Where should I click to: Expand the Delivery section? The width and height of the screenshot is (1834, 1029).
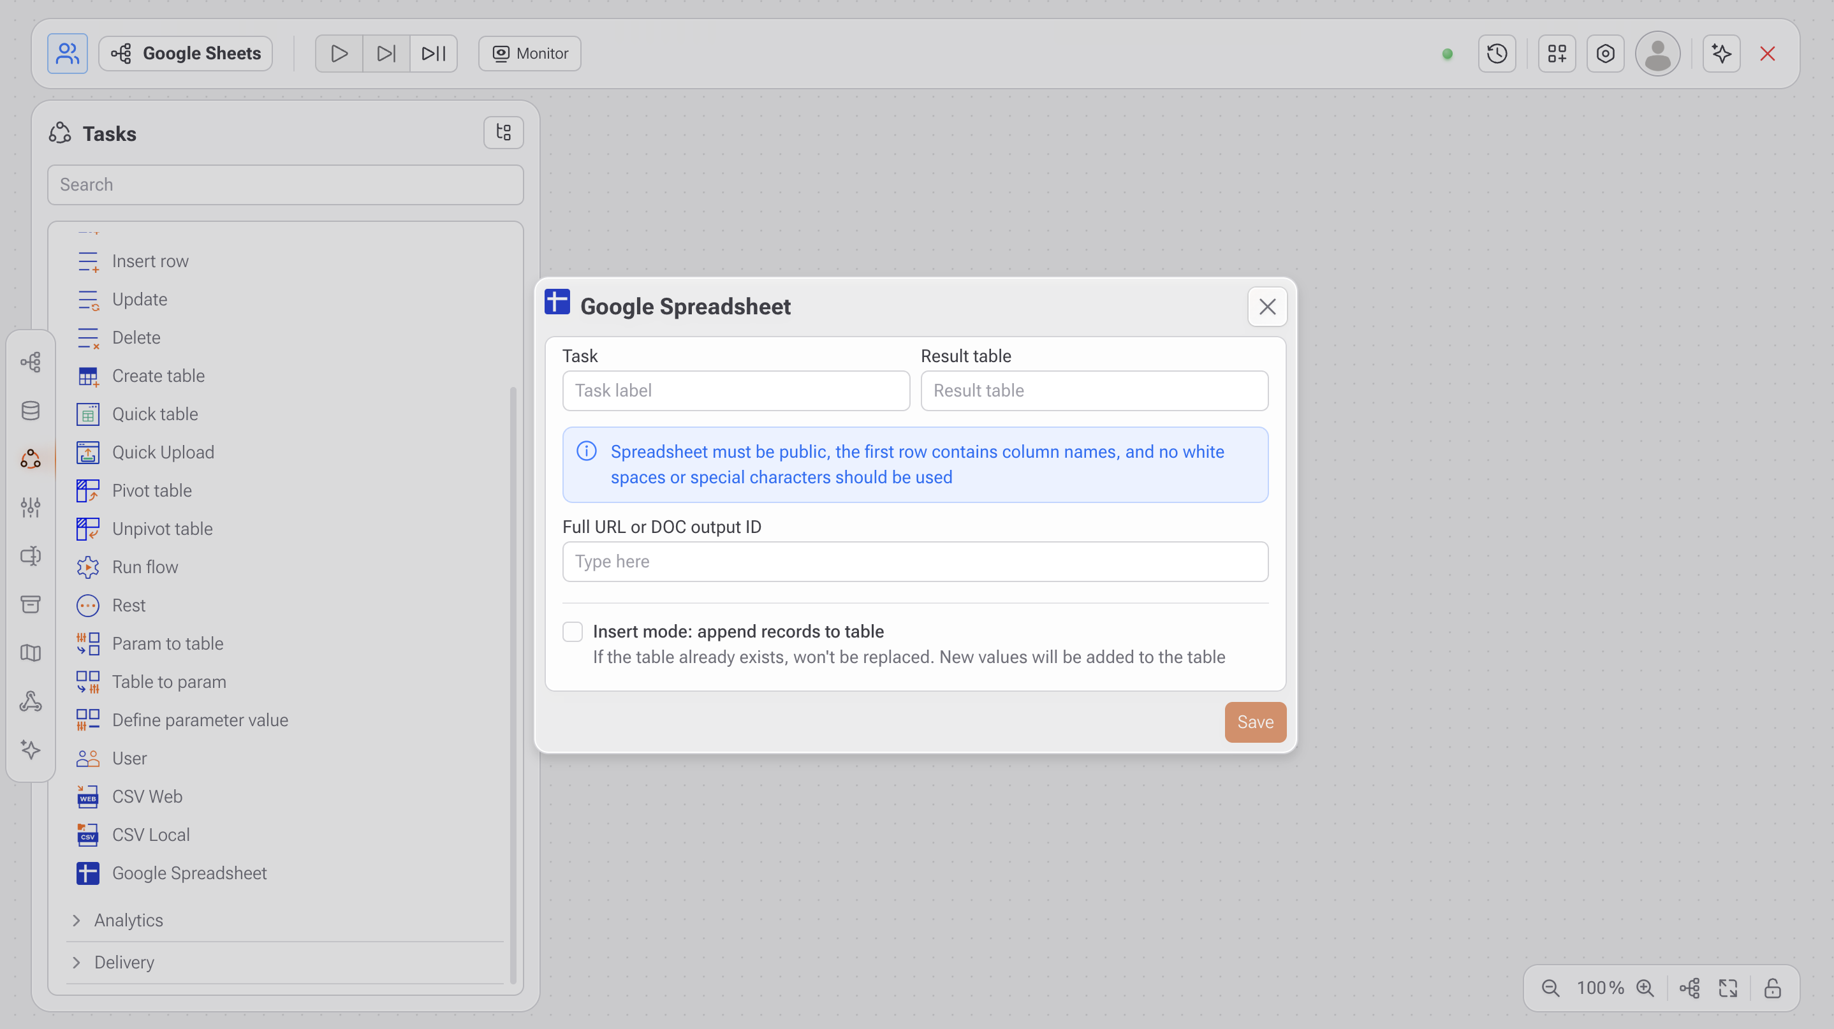tap(124, 962)
